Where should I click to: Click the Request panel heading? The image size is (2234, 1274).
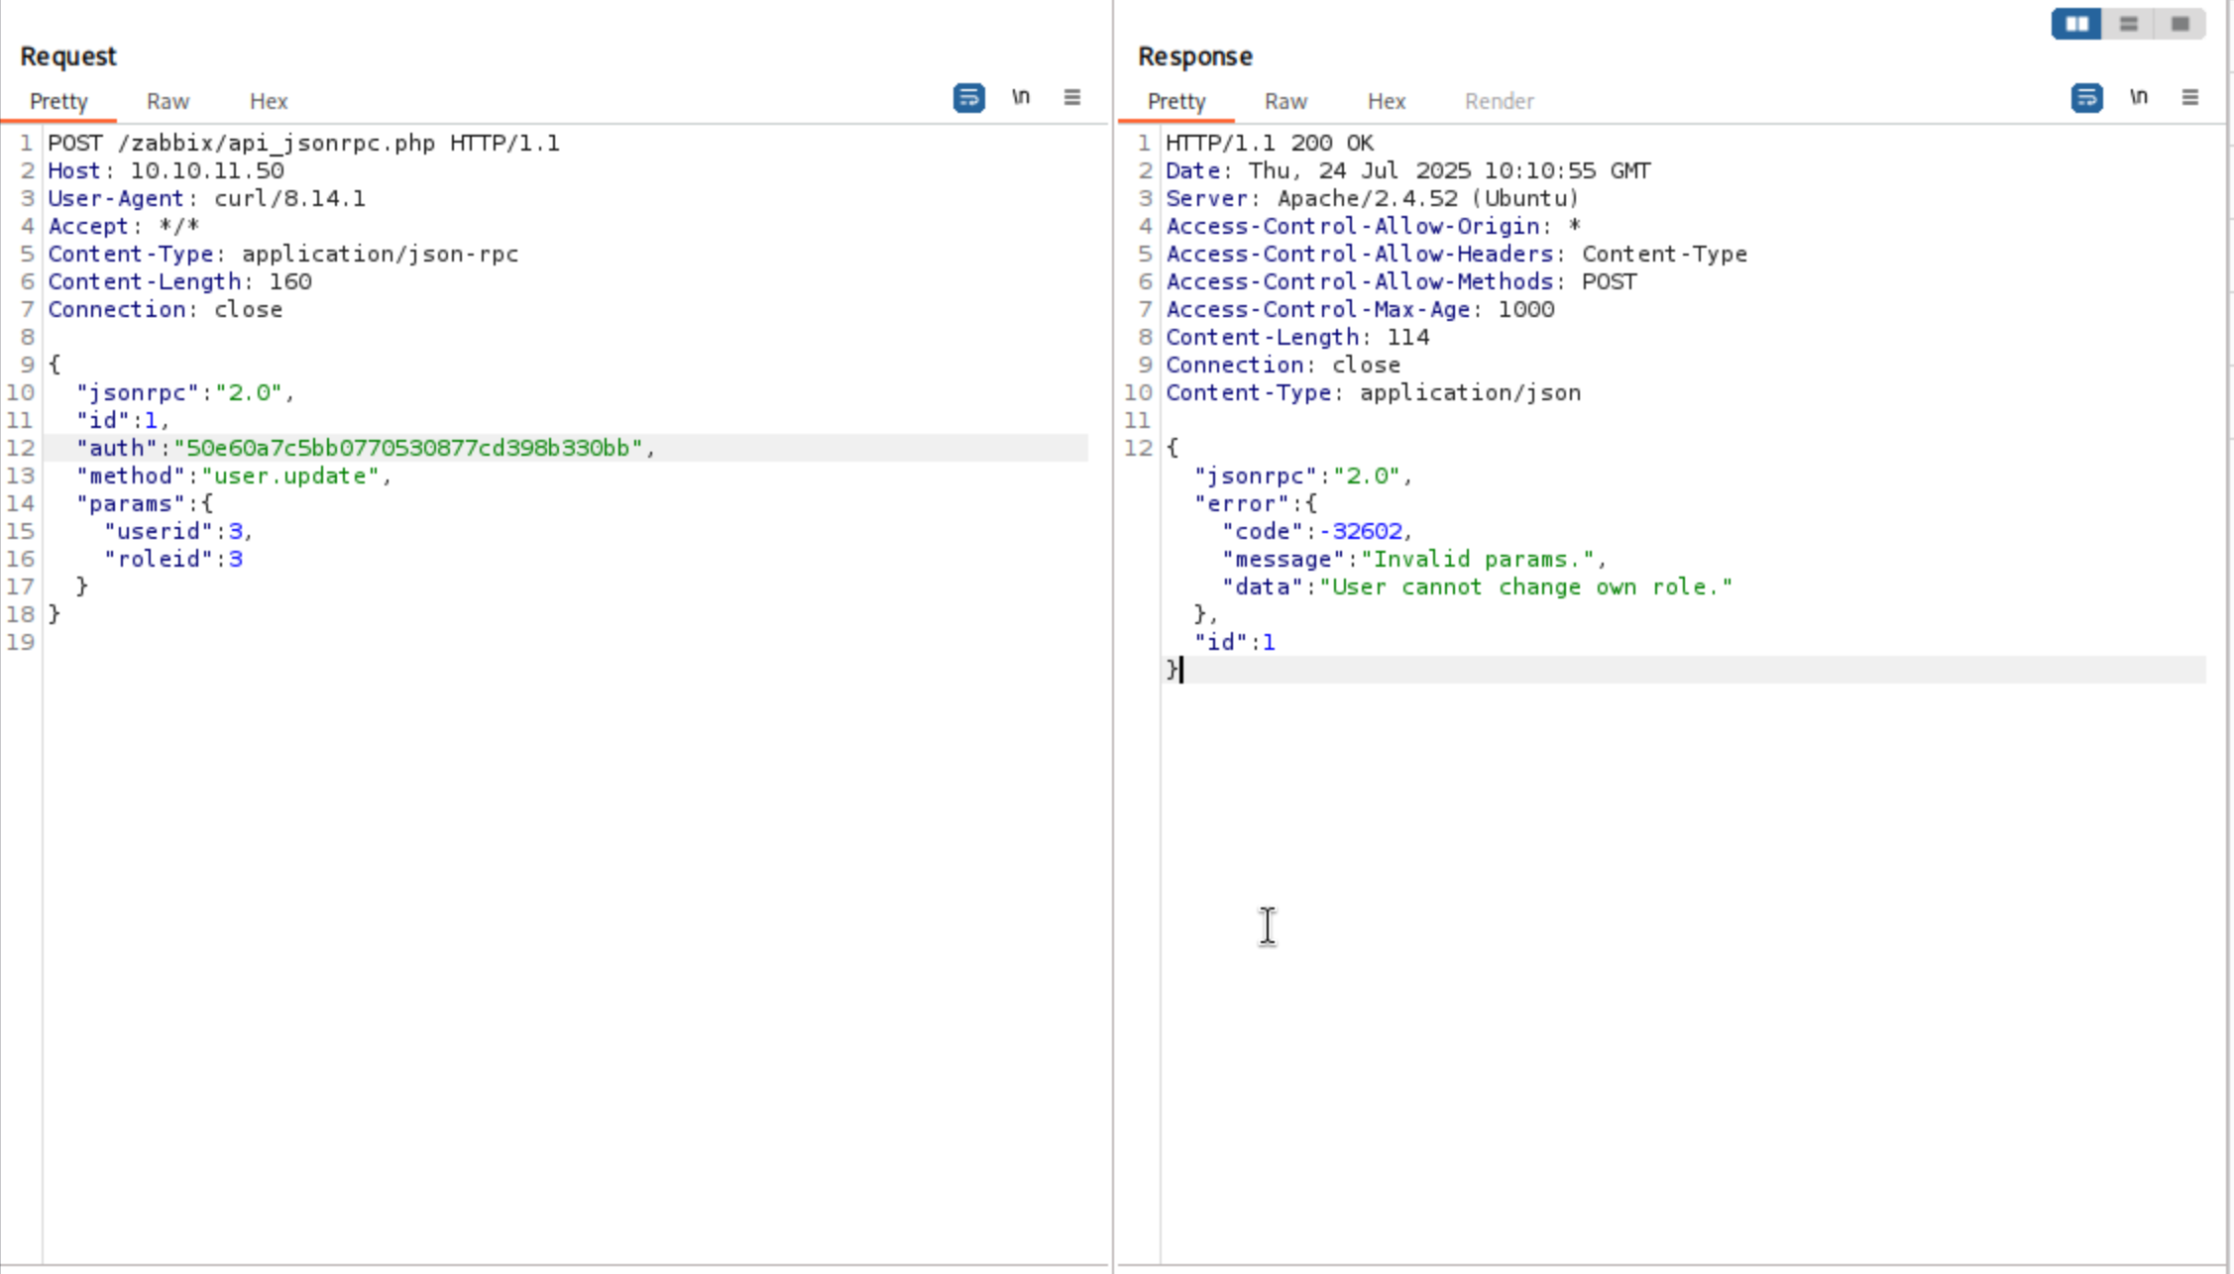68,56
